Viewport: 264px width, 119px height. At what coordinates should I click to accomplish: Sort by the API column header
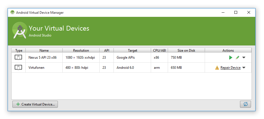106,50
